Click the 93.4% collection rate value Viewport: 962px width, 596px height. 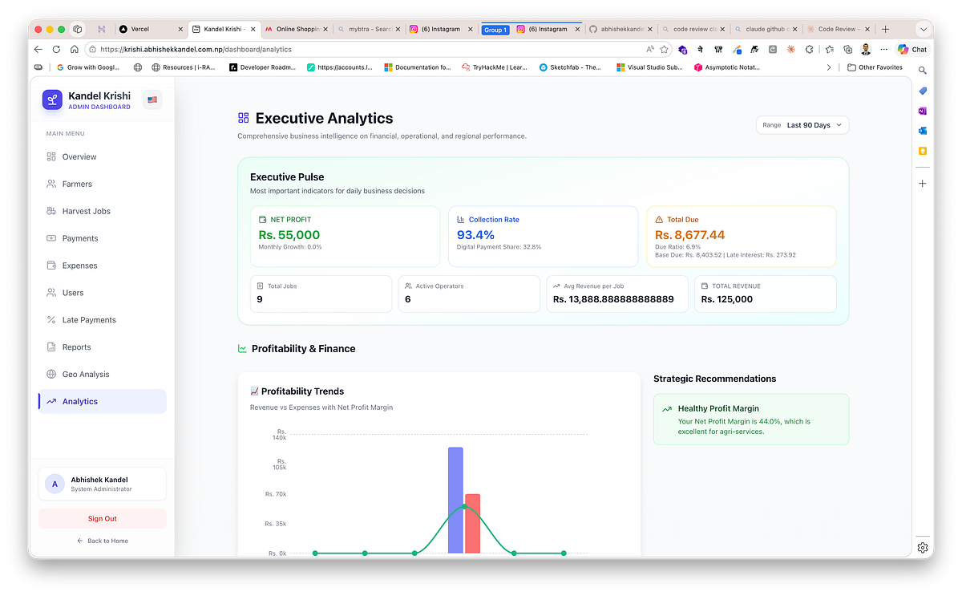tap(475, 235)
